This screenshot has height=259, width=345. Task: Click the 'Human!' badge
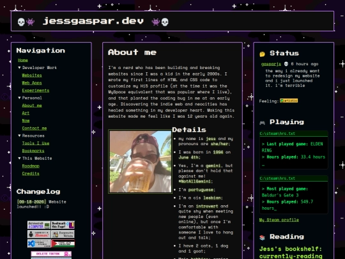[x=39, y=234]
